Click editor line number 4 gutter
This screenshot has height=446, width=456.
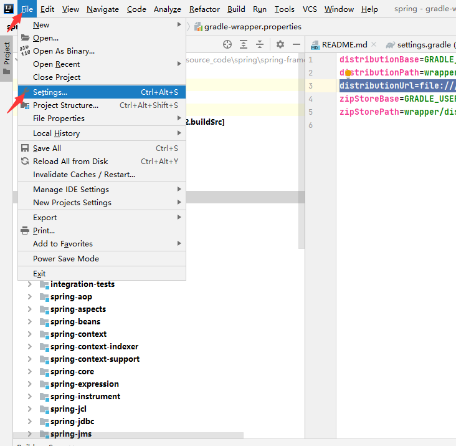(x=311, y=99)
